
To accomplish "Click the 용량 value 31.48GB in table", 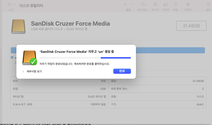I will click(x=198, y=81).
